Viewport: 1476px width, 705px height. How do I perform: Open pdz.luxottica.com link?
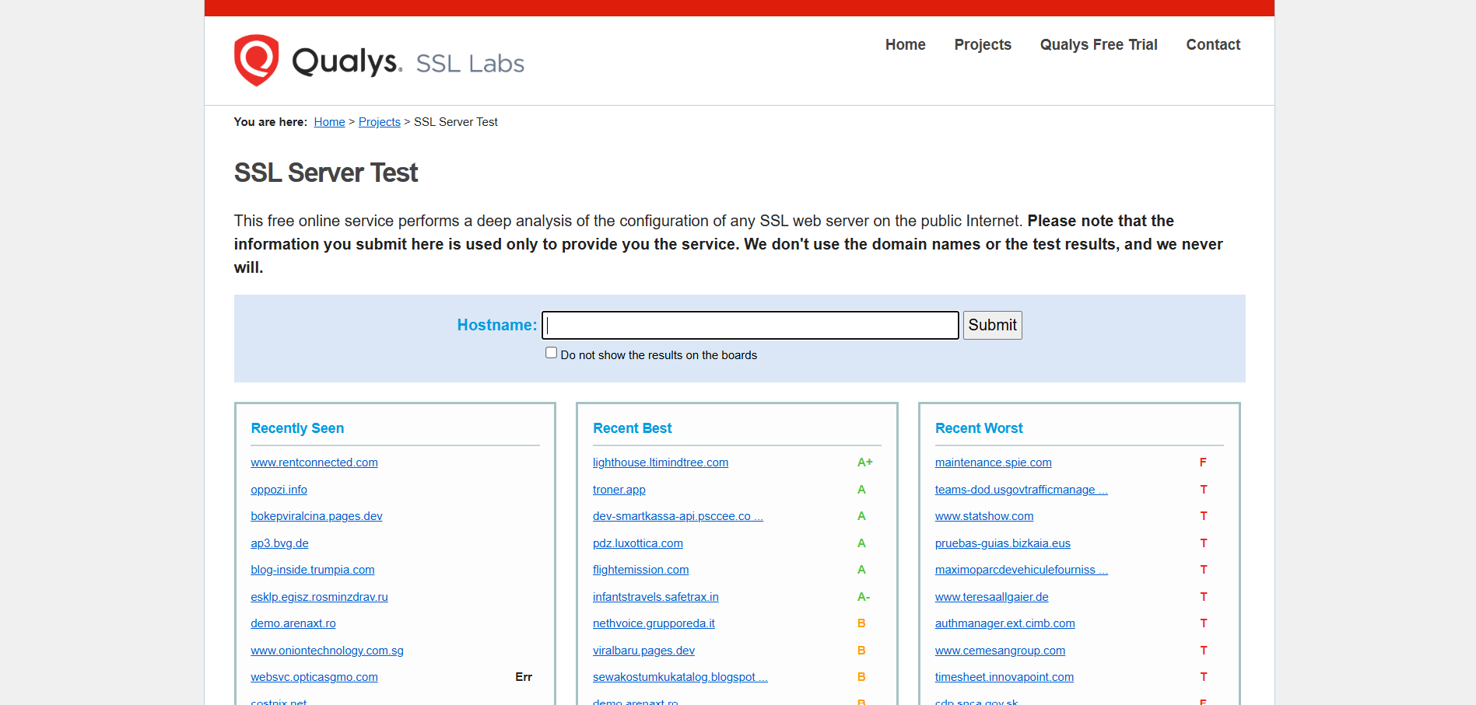[638, 543]
